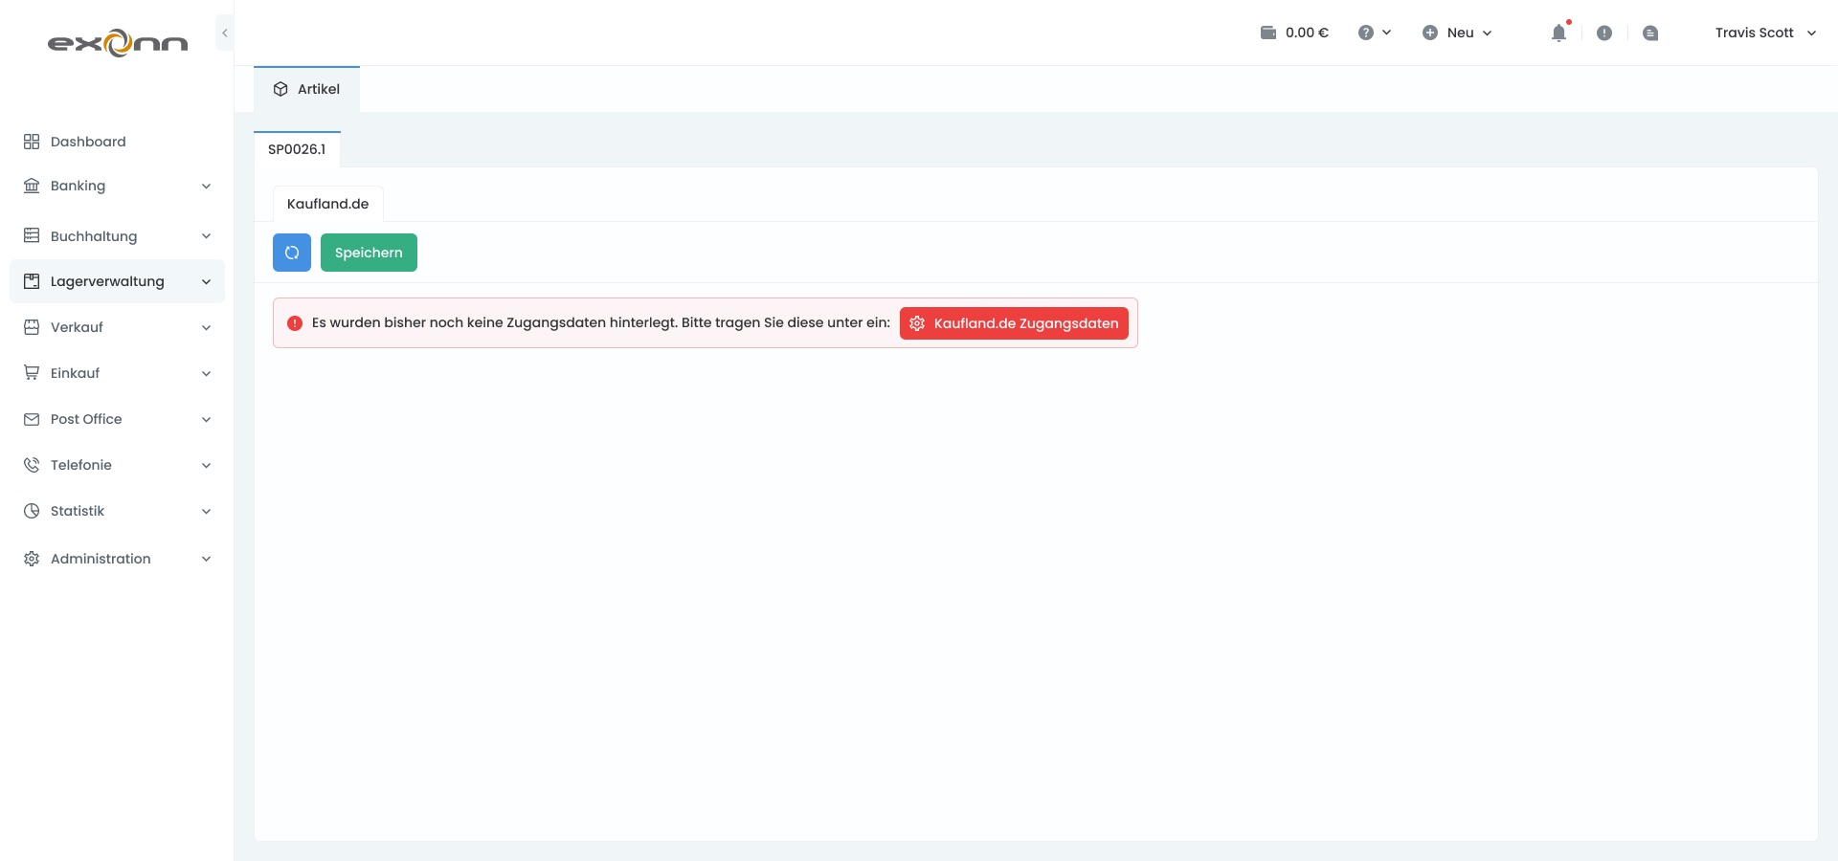Open the Buchhaltung menu item

point(117,235)
